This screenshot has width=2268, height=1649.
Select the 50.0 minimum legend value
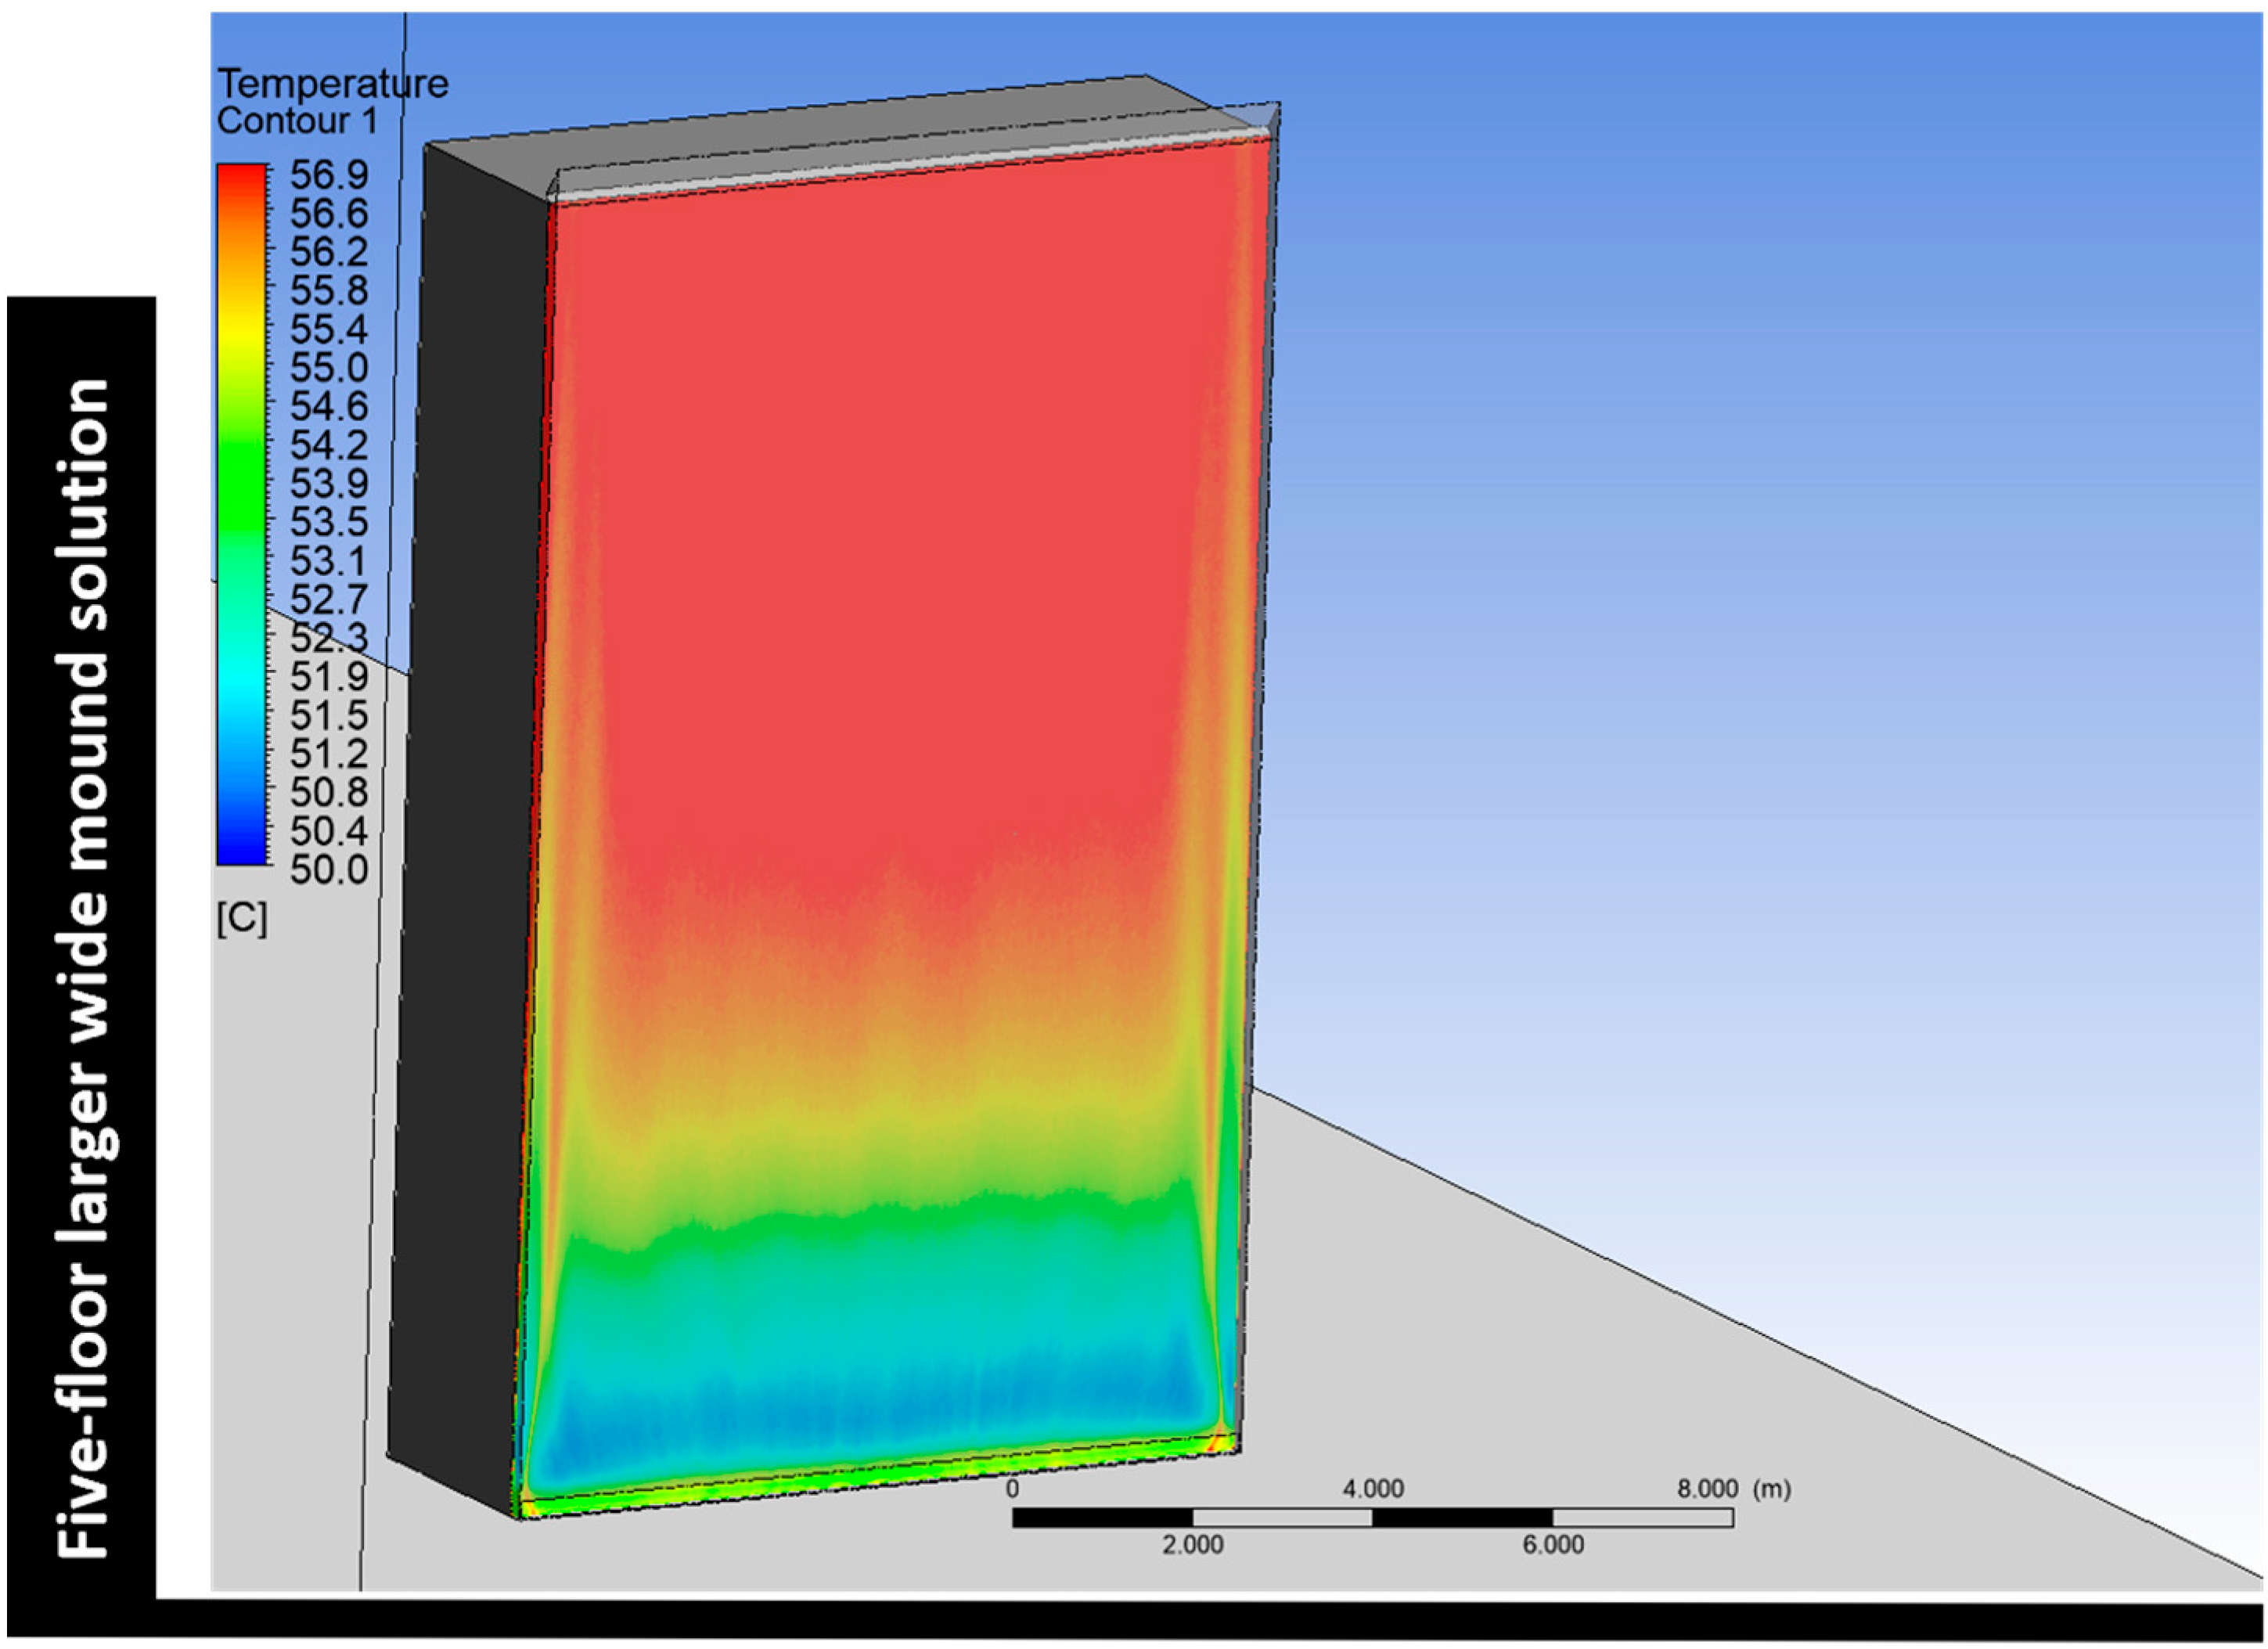coord(329,870)
